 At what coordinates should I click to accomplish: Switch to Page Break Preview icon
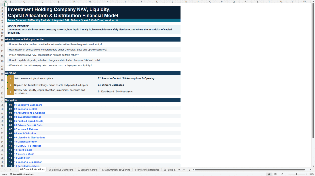282,174
